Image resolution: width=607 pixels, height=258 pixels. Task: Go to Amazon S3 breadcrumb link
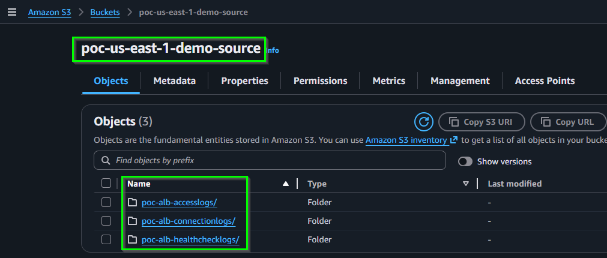(50, 13)
